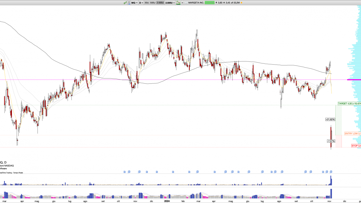Click the 2024 year label on time axis
Viewport: 361px width, 203px height.
point(167,201)
